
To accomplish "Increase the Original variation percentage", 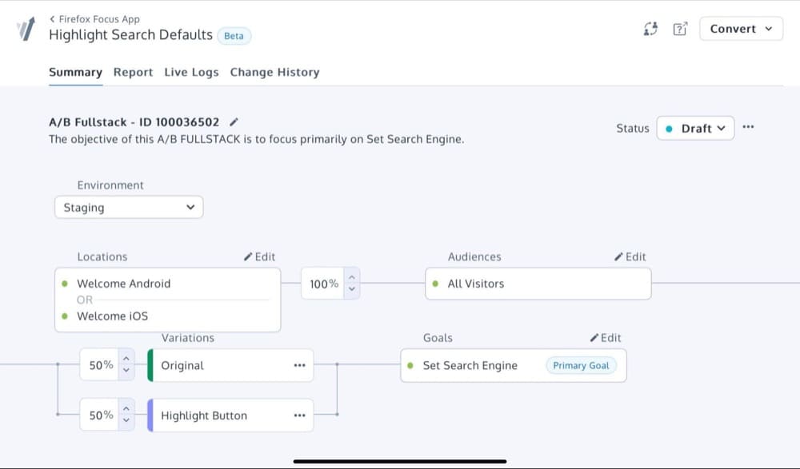I will point(126,359).
